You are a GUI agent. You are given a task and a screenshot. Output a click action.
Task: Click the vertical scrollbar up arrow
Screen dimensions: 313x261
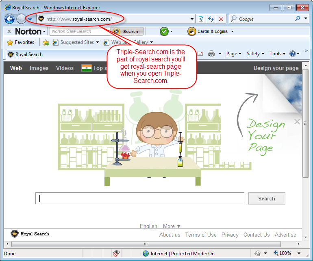[x=305, y=65]
